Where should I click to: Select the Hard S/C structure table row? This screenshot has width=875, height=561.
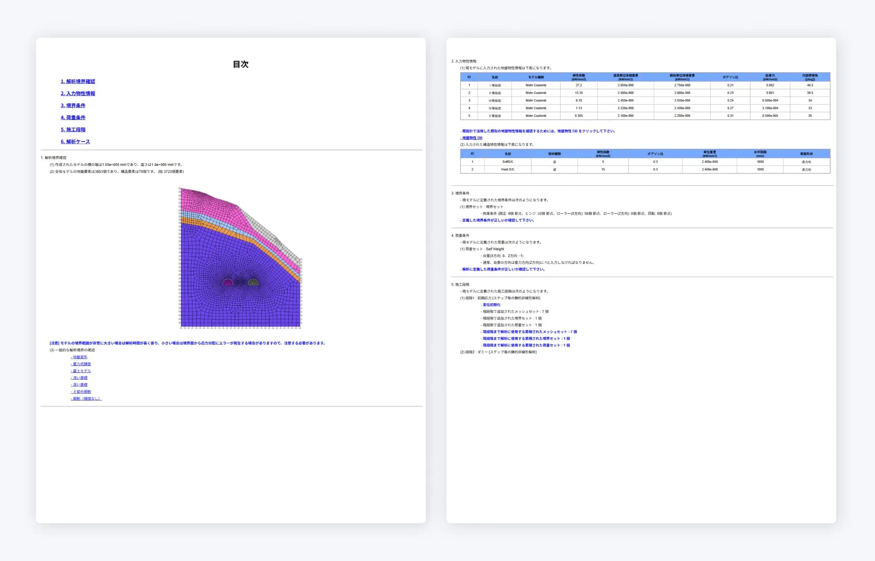tap(645, 170)
